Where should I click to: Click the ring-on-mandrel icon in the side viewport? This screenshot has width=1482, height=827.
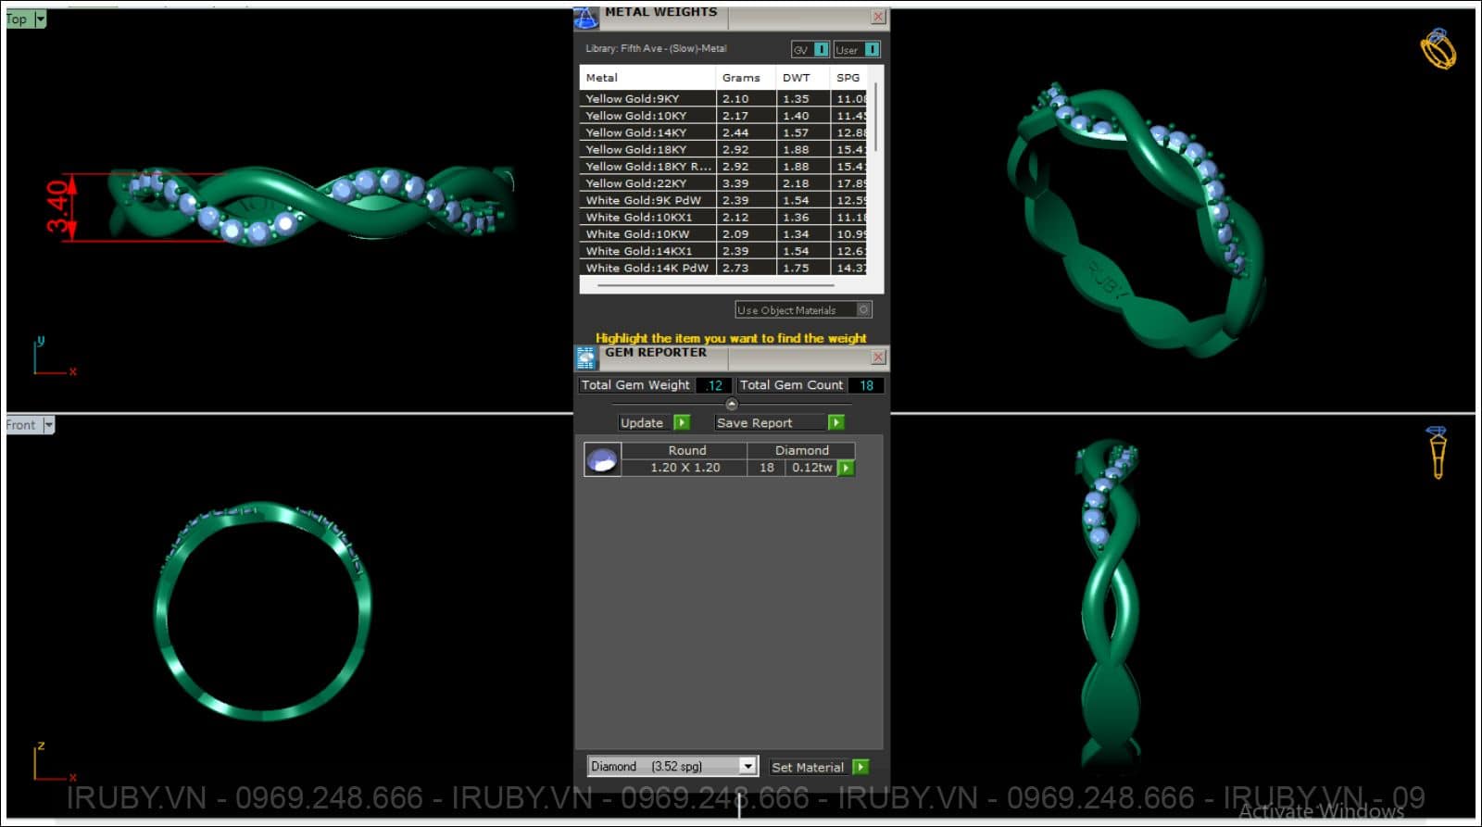pos(1438,452)
